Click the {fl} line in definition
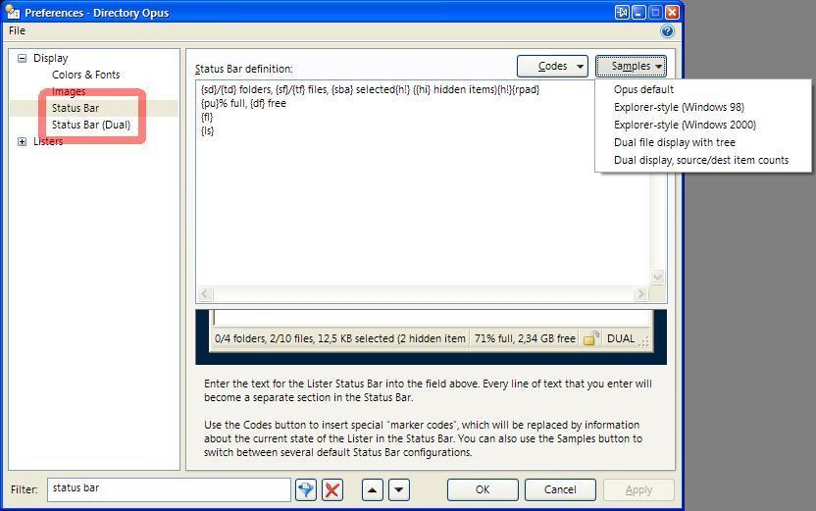The width and height of the screenshot is (816, 511). (207, 117)
